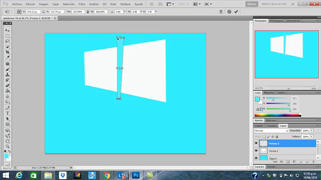Toggle Quick Mask mode
The height and width of the screenshot is (180, 321).
(x=8, y=164)
